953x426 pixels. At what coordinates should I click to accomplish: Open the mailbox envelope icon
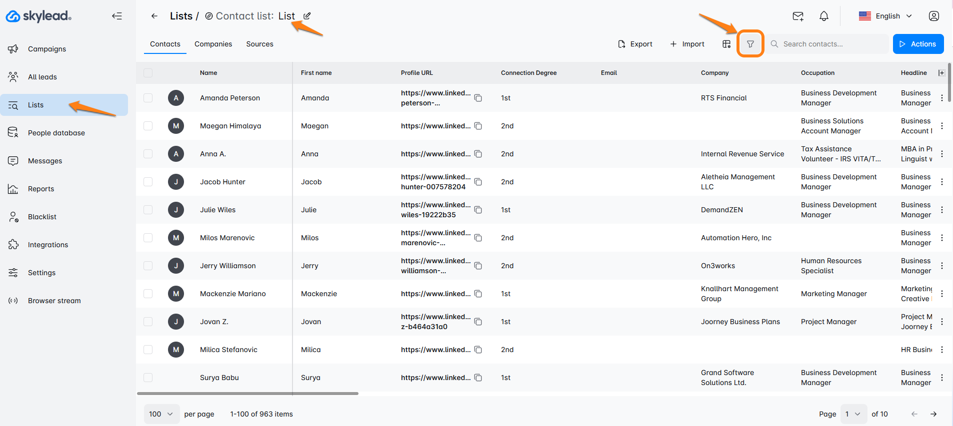point(798,16)
